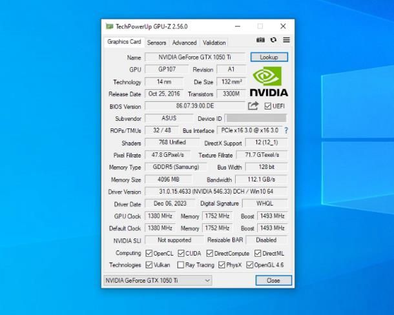Close the GPU-Z window with X

283,26
